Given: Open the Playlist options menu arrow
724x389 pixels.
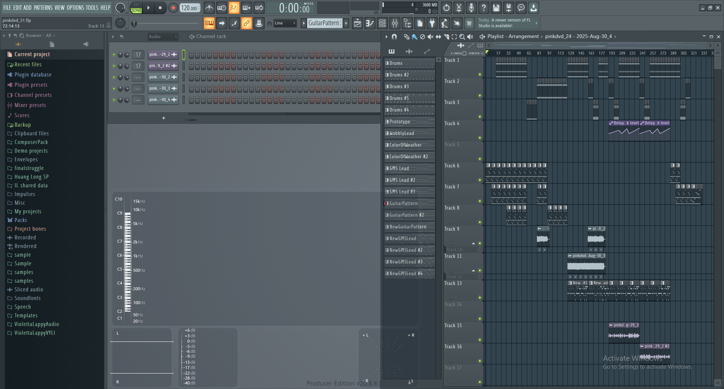Looking at the screenshot, I should [x=386, y=37].
